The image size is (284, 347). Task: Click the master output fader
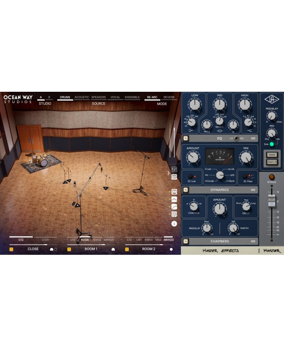[x=272, y=201]
